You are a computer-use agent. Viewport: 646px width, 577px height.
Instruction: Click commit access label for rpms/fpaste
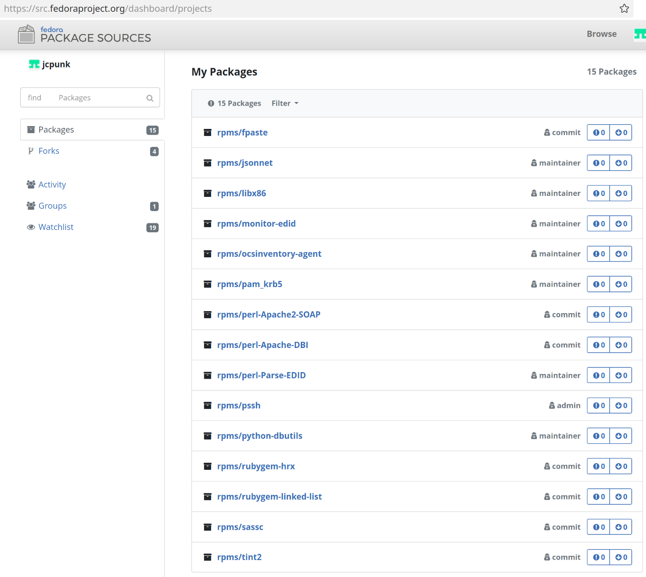pos(562,133)
